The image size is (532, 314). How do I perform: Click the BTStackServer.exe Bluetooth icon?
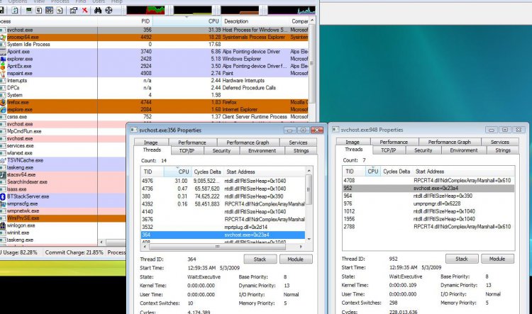(3, 196)
